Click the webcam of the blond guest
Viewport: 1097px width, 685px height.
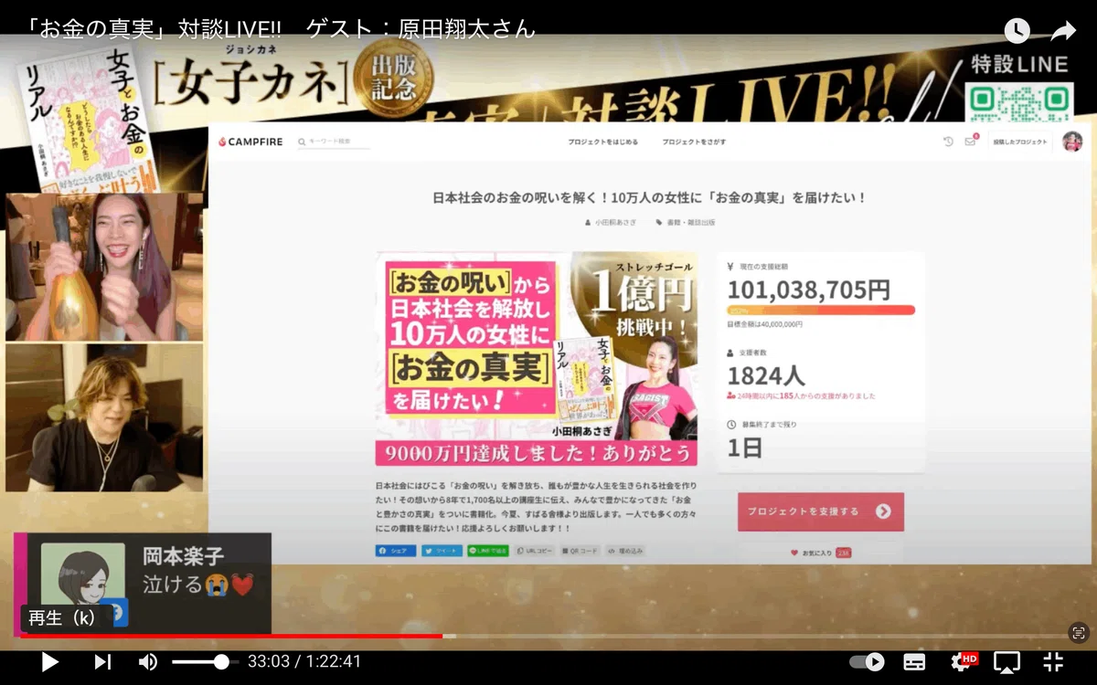pos(104,417)
